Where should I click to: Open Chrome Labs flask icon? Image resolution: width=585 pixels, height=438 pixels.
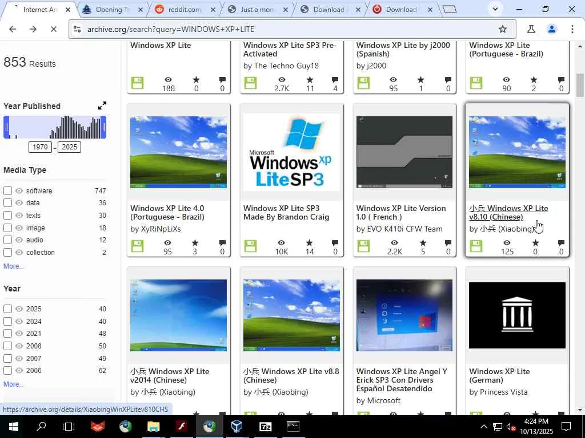531,29
